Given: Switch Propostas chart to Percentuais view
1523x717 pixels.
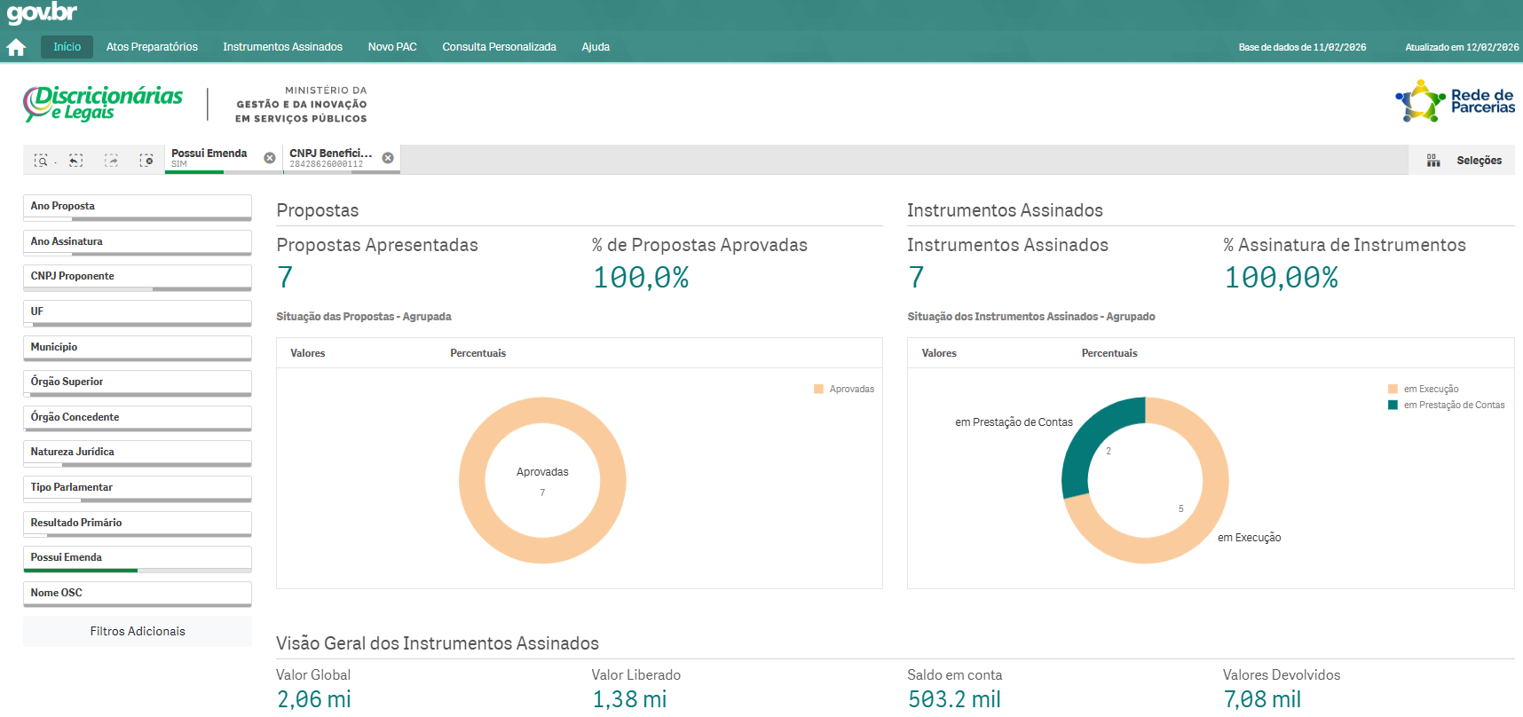Looking at the screenshot, I should pos(477,353).
